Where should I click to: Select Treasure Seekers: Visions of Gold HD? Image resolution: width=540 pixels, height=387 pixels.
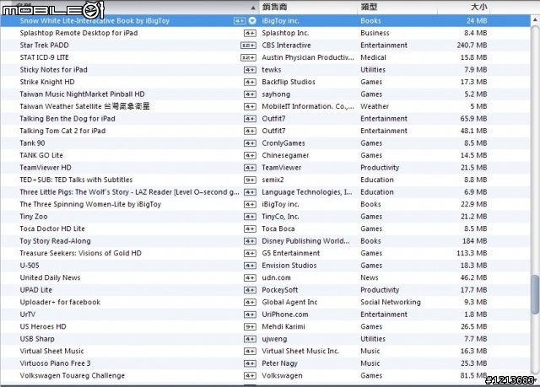81,253
